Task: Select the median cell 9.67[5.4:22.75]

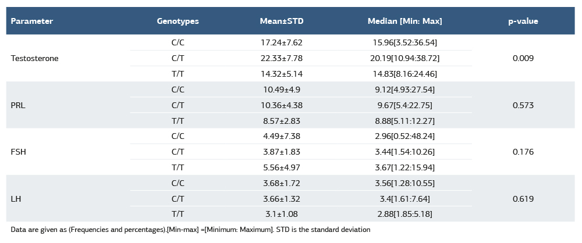Action: [404, 105]
